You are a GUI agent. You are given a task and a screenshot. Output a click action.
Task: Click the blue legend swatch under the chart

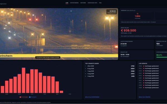point(30,97)
